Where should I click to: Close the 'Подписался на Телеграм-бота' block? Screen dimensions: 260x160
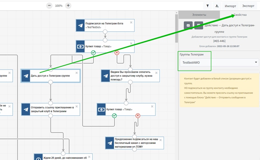pos(131,22)
